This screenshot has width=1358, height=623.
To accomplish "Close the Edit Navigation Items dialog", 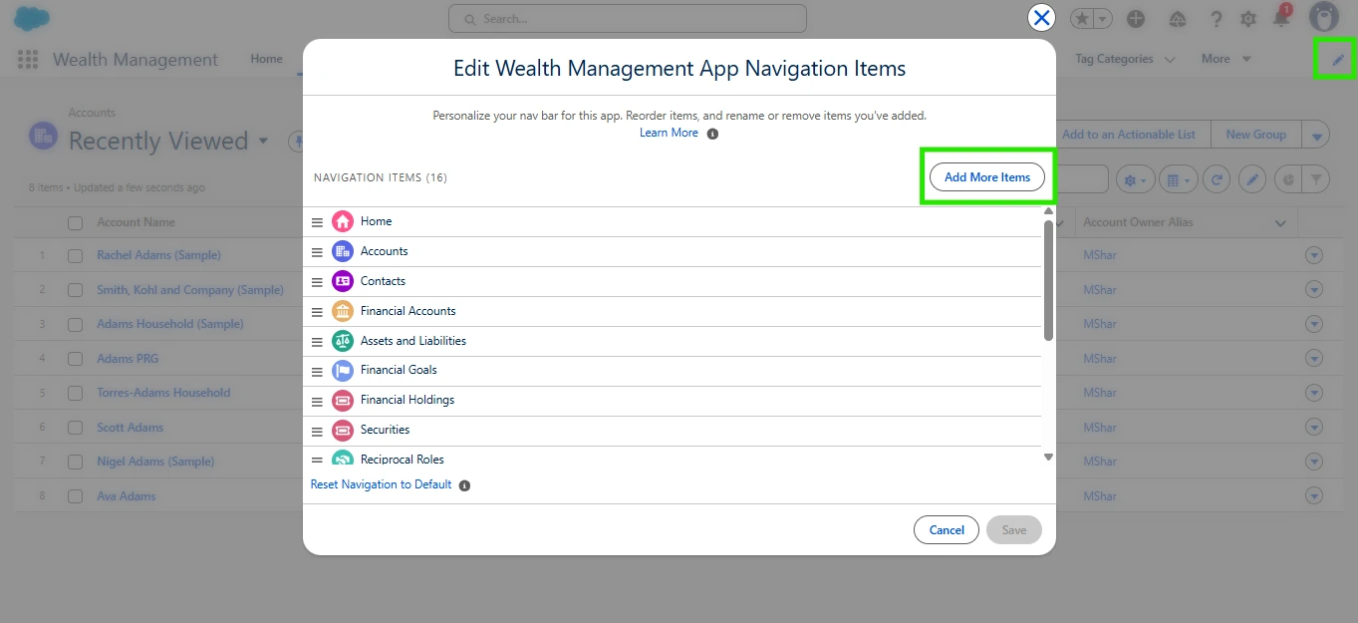I will 1041,18.
